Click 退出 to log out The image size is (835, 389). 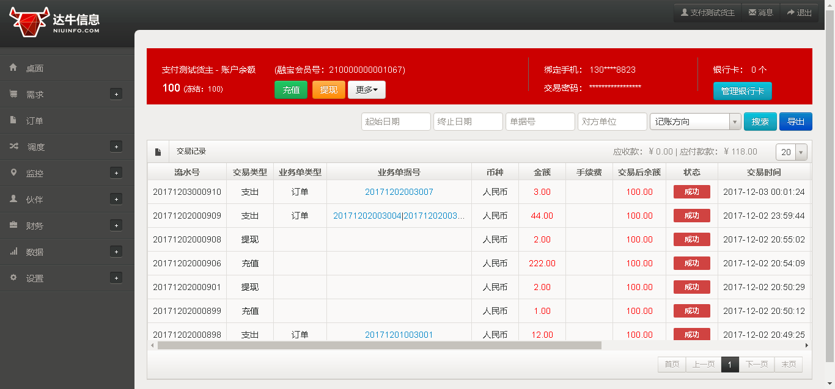(x=799, y=12)
